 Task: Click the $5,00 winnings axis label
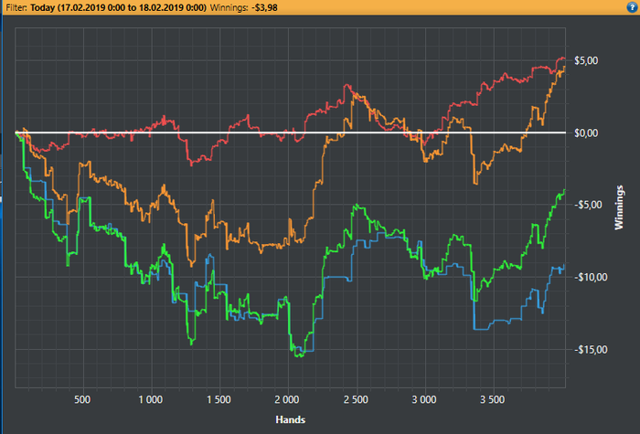(x=586, y=61)
